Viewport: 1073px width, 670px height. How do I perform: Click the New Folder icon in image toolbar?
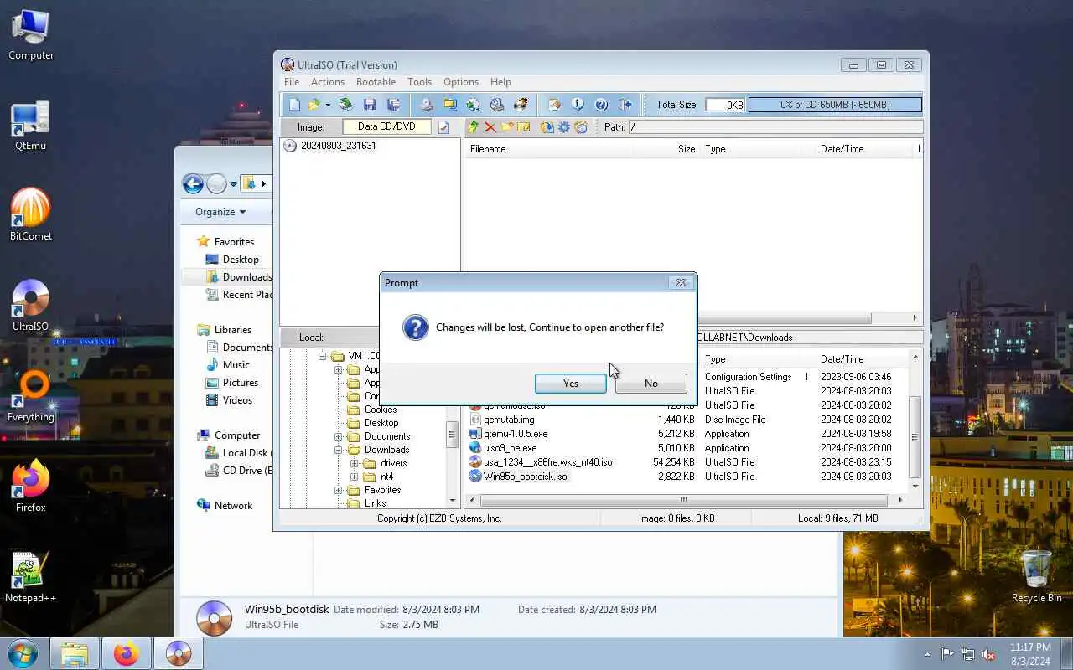[x=507, y=127]
